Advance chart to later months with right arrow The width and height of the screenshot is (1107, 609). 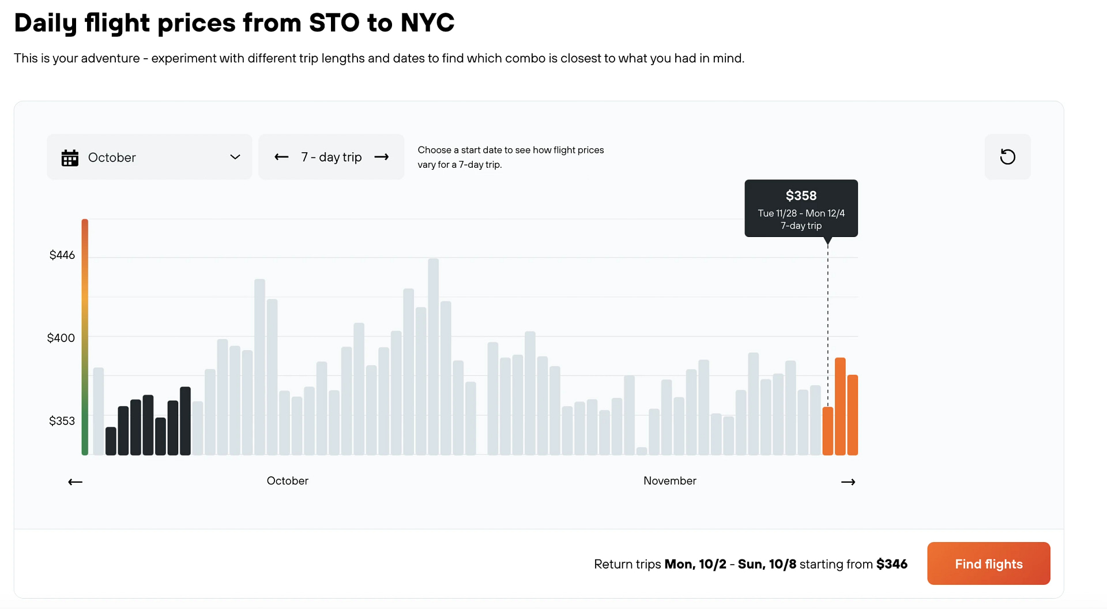[x=848, y=482]
